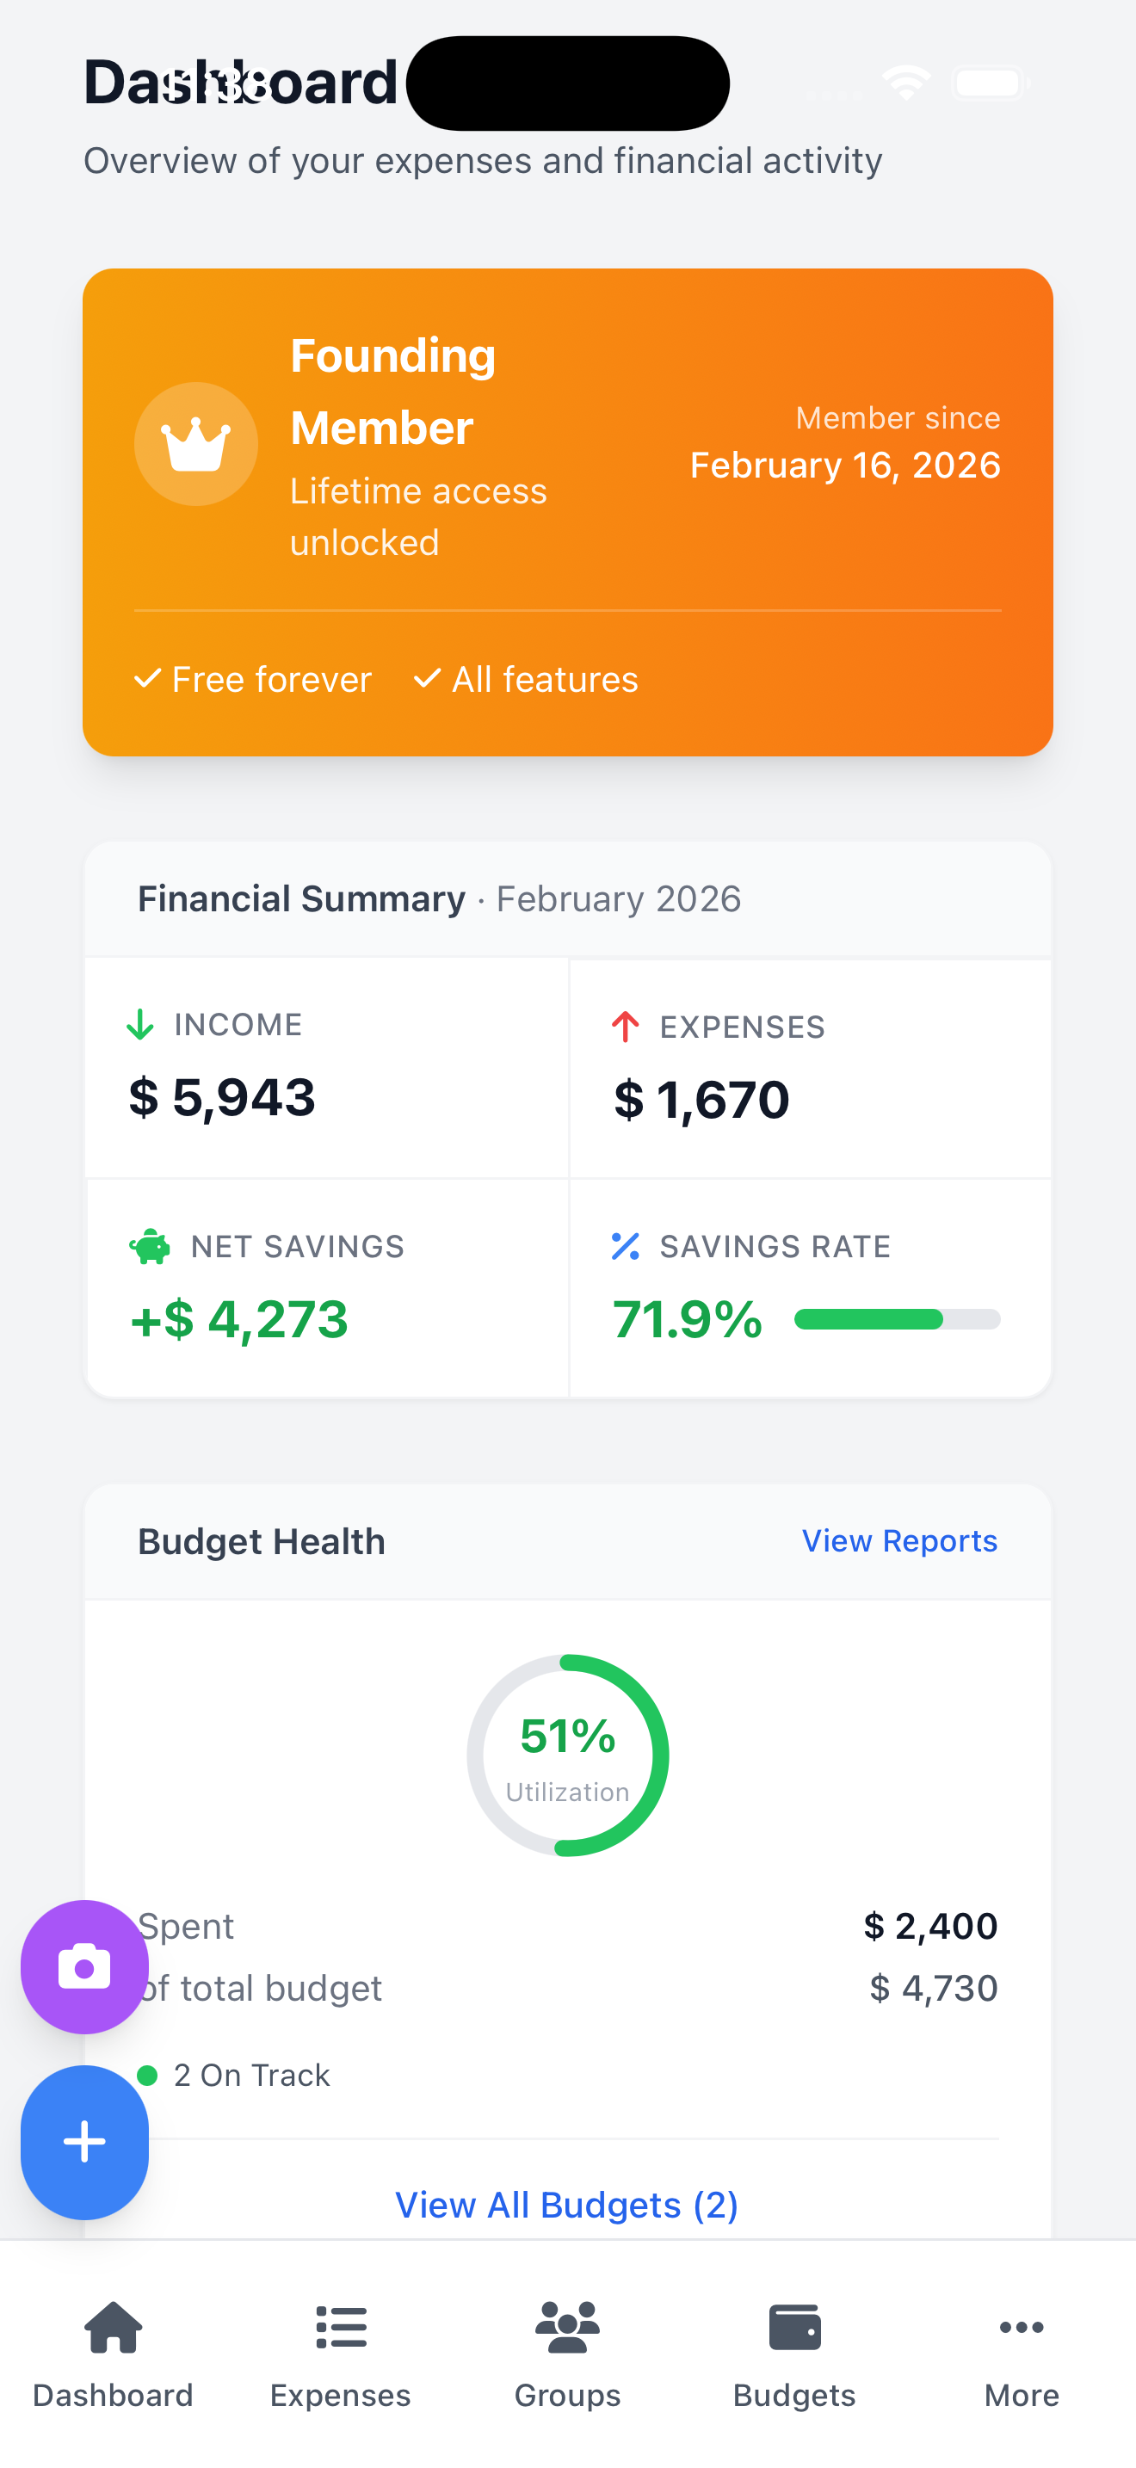Click the View Reports link

[899, 1540]
